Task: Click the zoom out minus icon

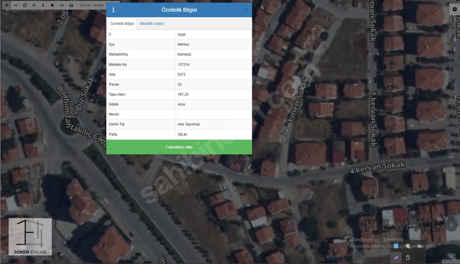Action: (x=16, y=5)
